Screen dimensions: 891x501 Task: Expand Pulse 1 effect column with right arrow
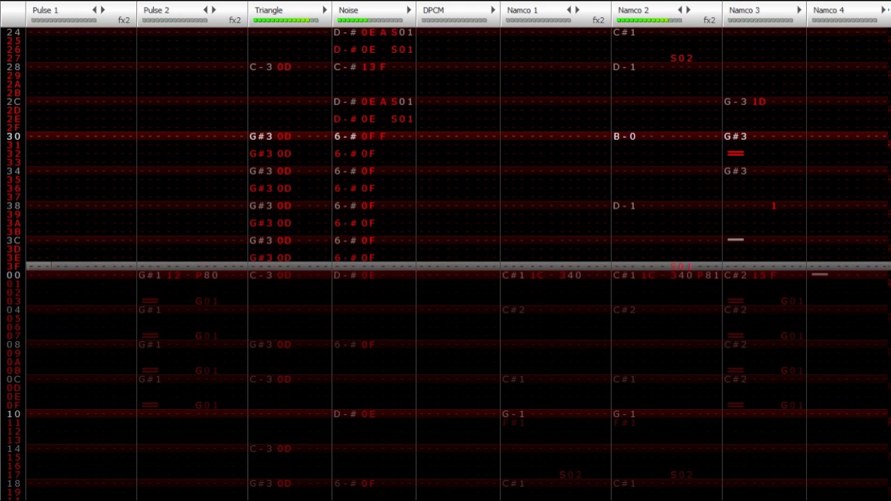103,10
